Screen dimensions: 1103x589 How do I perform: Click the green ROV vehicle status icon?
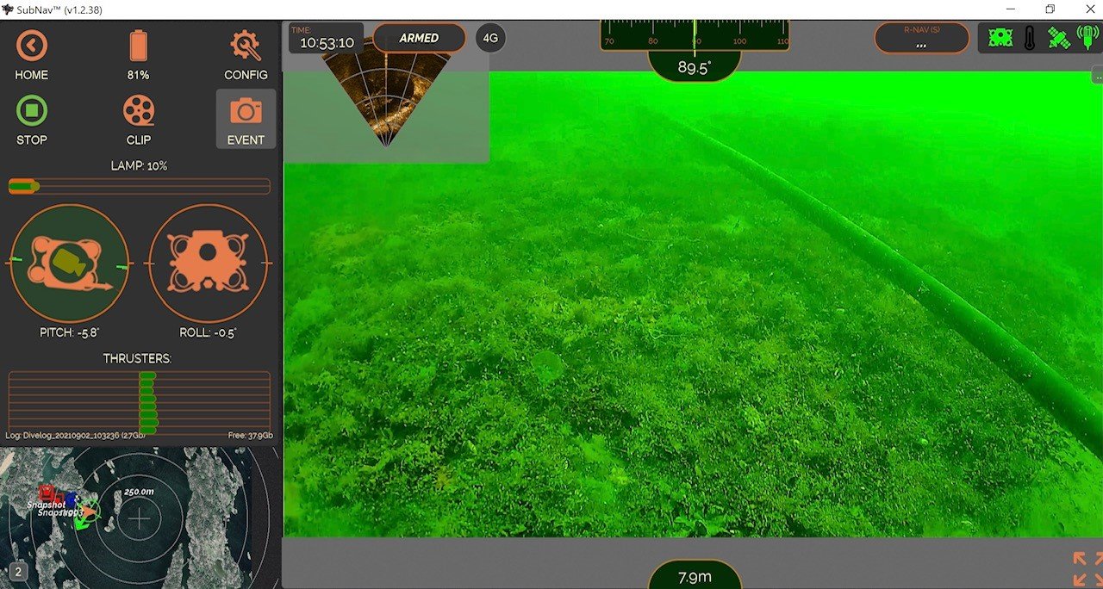coord(1000,38)
